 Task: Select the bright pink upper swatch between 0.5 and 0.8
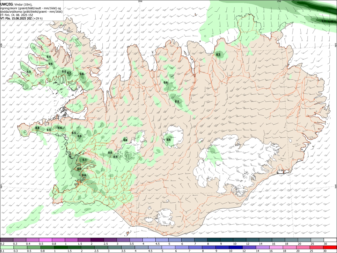[x=46, y=240]
